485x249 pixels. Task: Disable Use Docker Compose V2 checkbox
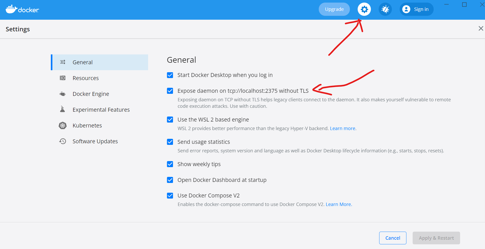[170, 196]
